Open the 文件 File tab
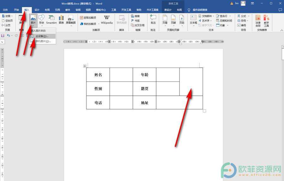The image size is (284, 181). tap(5, 10)
